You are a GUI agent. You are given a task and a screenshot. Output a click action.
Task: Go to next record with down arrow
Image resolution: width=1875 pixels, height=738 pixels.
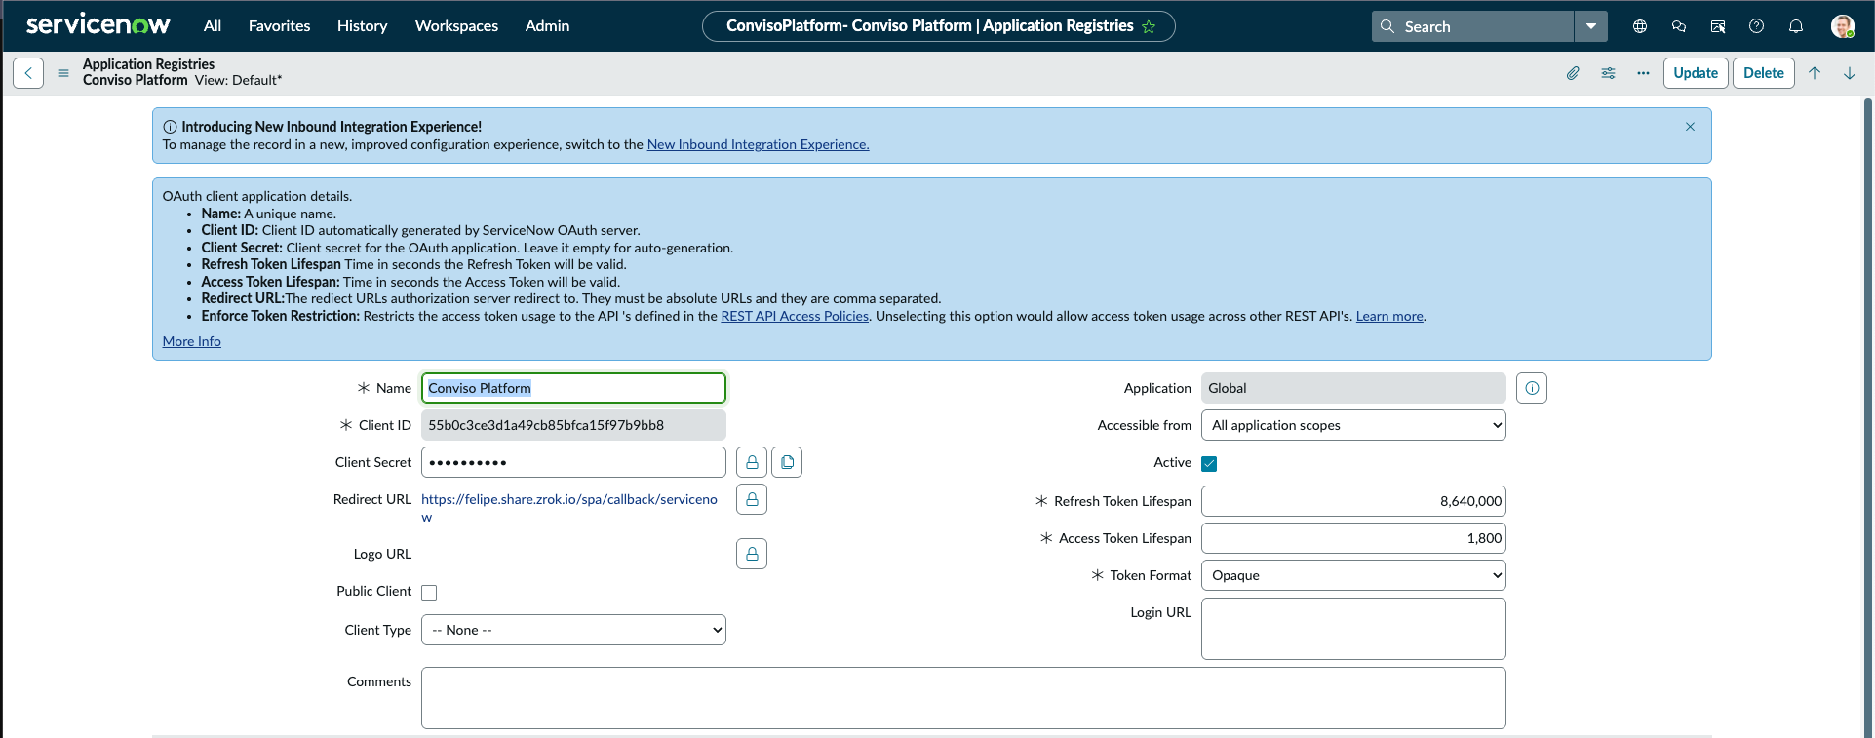pyautogui.click(x=1850, y=73)
